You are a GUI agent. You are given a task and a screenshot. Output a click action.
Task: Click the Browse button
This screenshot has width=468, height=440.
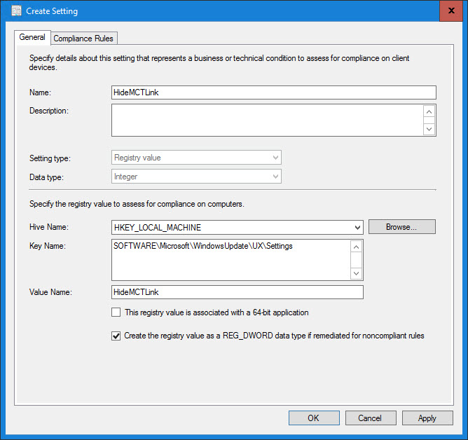coord(401,227)
